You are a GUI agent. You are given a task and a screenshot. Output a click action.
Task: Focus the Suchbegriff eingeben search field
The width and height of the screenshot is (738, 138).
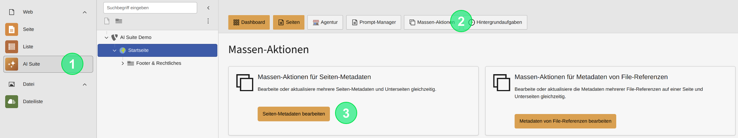pos(150,8)
